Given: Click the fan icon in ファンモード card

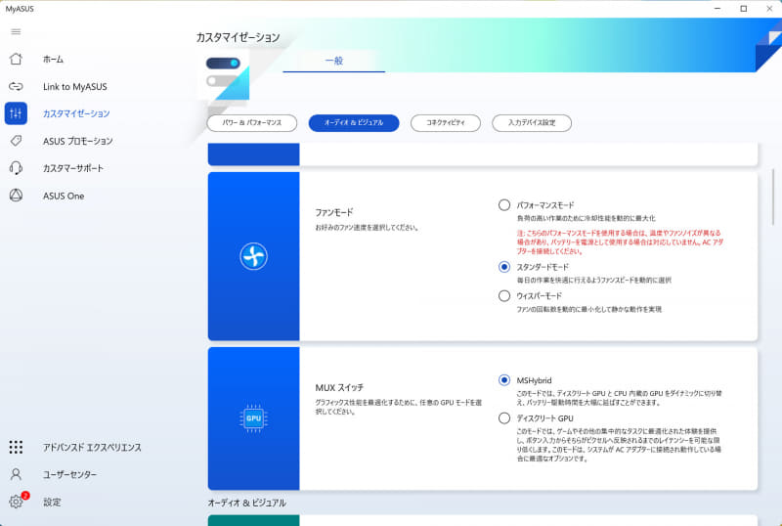Looking at the screenshot, I should (x=253, y=256).
